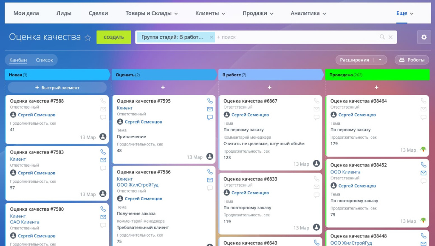Expand the Еще menu

click(x=404, y=13)
